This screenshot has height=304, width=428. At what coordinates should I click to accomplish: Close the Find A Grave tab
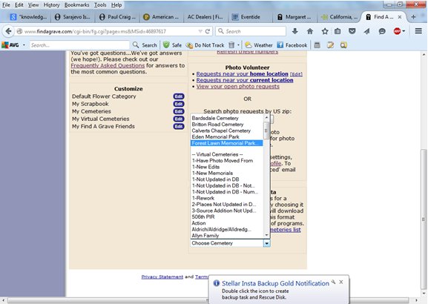pyautogui.click(x=400, y=17)
